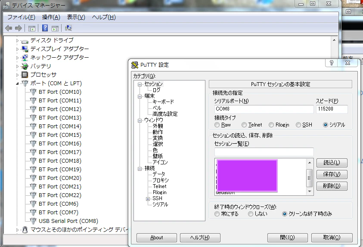Click the network adapter category icon
This screenshot has height=247, width=363.
tap(25, 58)
